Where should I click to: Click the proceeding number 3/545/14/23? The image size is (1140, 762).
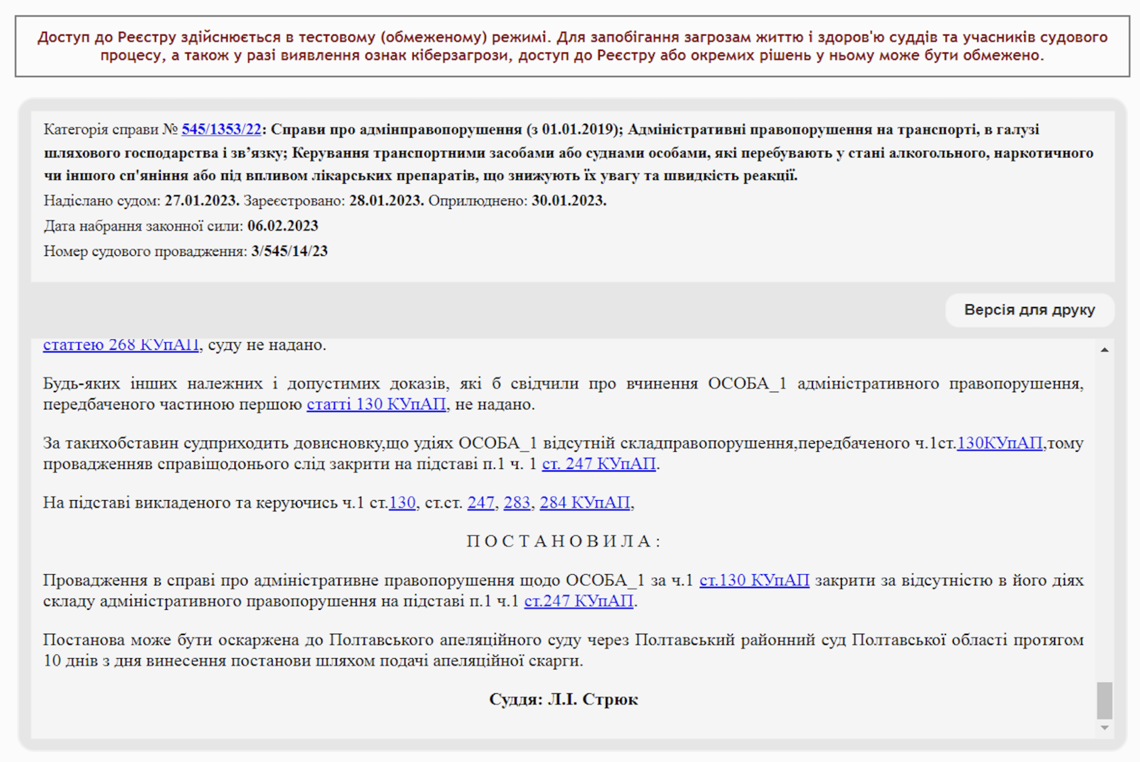click(x=289, y=252)
